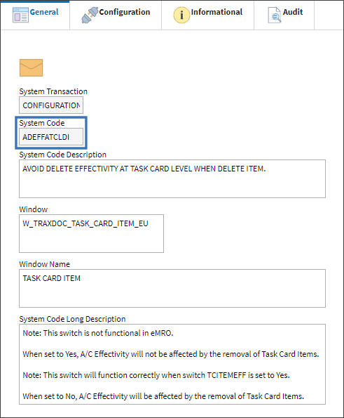Image resolution: width=344 pixels, height=418 pixels.
Task: Click the Window Name TASK CARD ITEM box
Action: point(172,289)
